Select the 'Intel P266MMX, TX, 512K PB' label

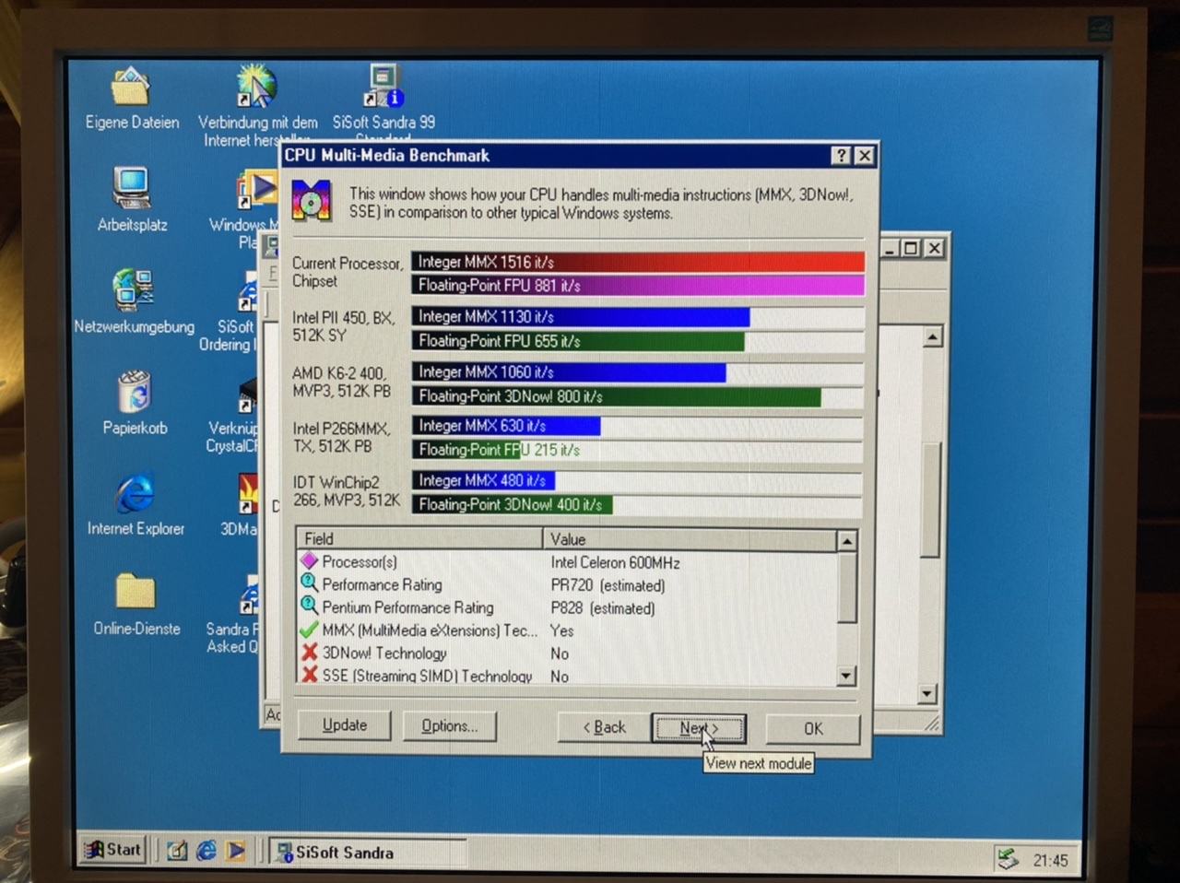click(x=341, y=437)
